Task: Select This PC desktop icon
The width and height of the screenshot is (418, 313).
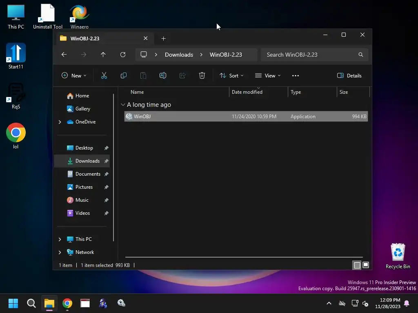Action: point(16,16)
